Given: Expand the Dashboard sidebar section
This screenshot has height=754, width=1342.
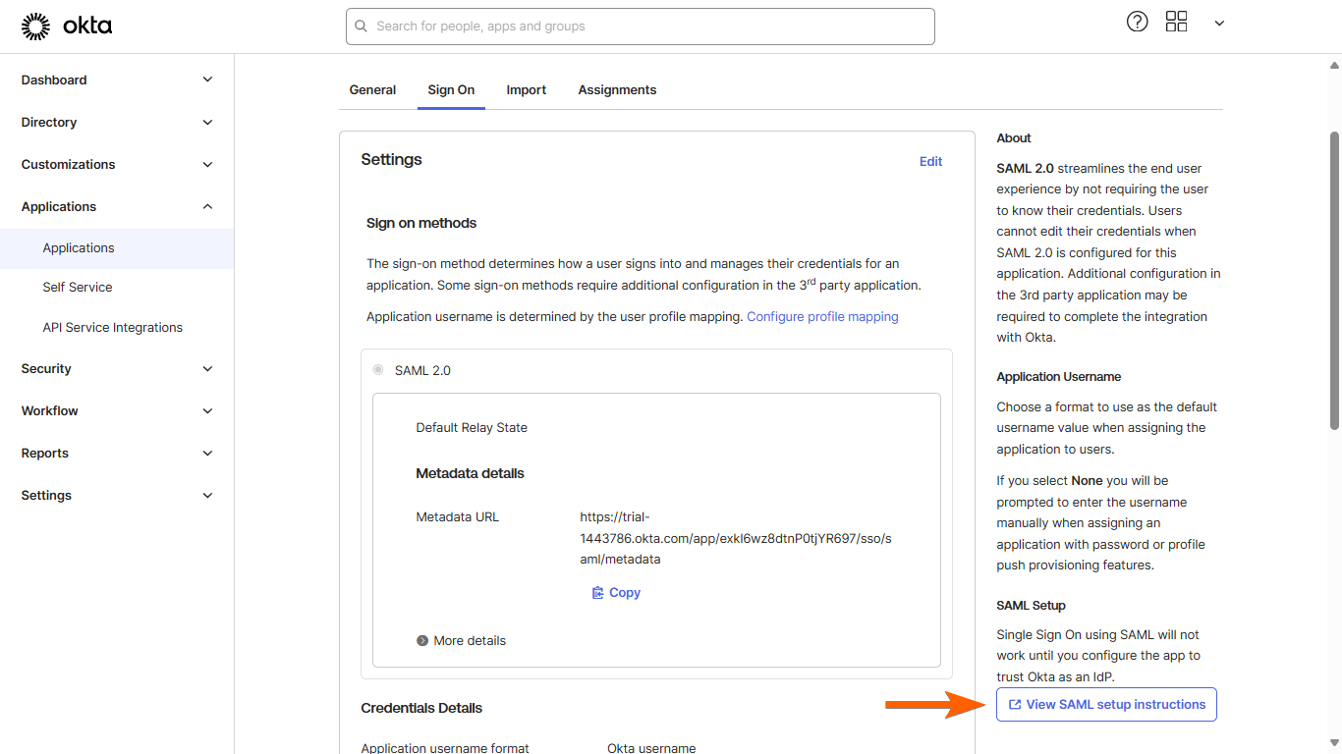Looking at the screenshot, I should tap(117, 80).
